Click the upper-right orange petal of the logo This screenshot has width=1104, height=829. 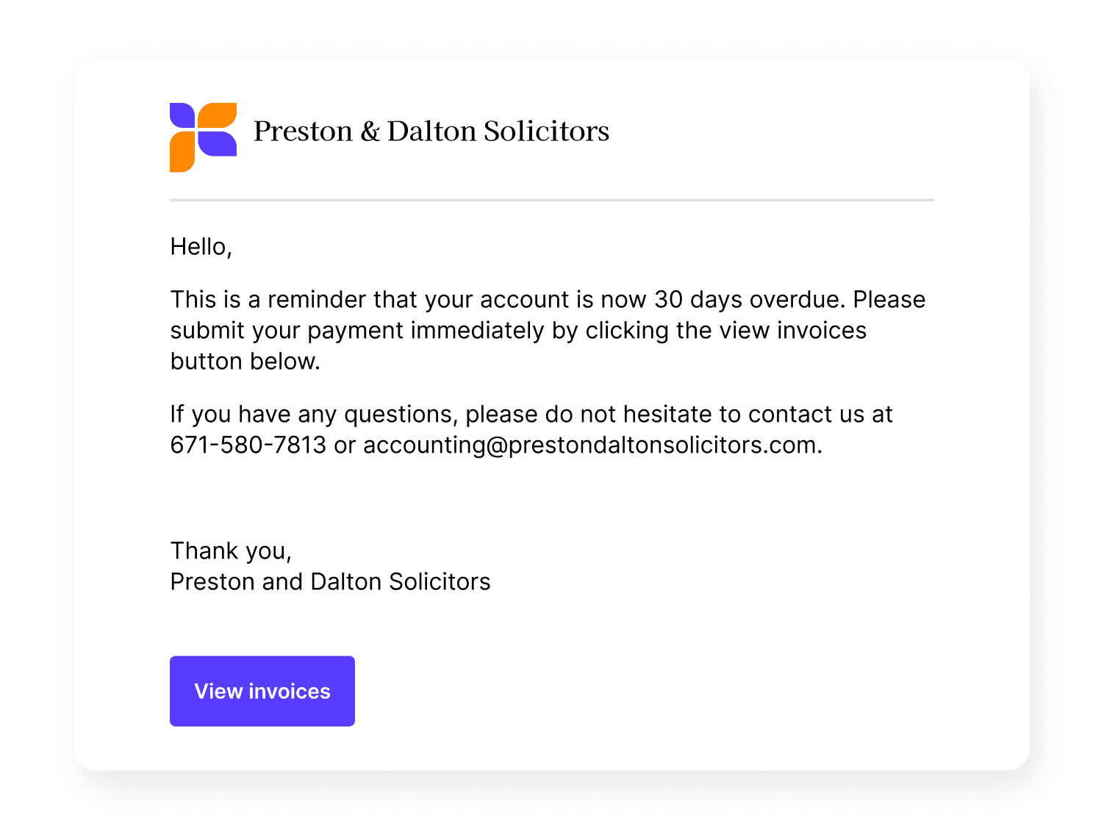click(x=218, y=115)
